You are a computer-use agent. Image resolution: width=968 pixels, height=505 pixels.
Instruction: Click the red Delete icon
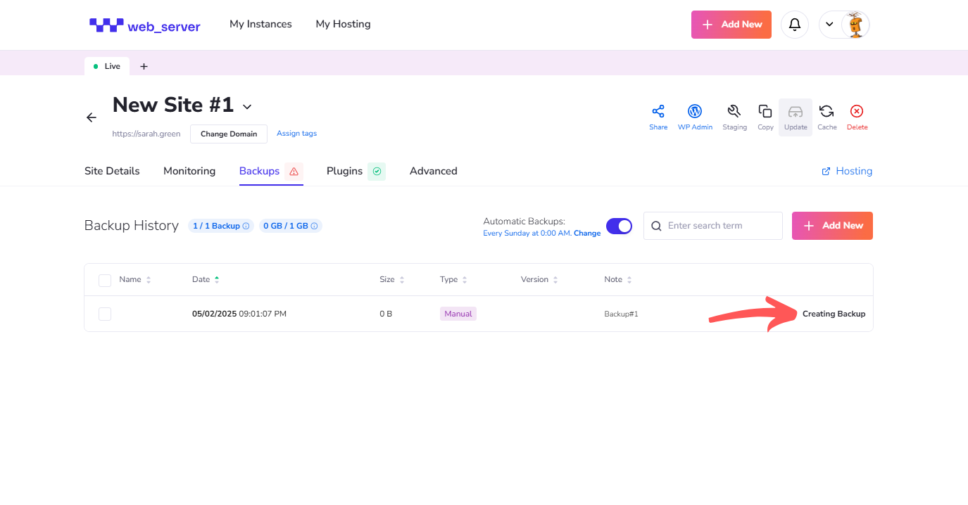pyautogui.click(x=857, y=112)
